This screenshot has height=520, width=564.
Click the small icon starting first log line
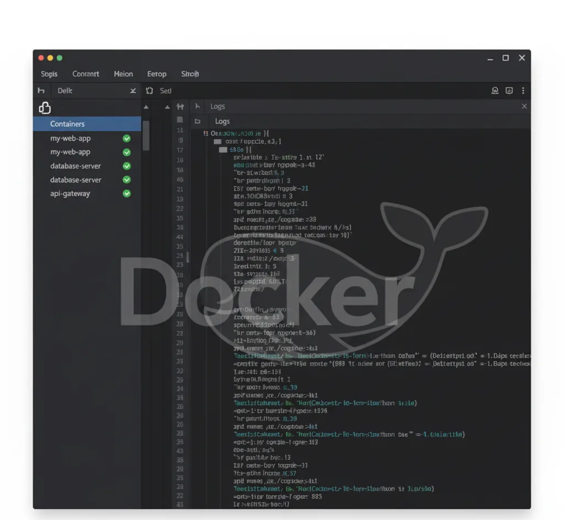click(x=206, y=133)
